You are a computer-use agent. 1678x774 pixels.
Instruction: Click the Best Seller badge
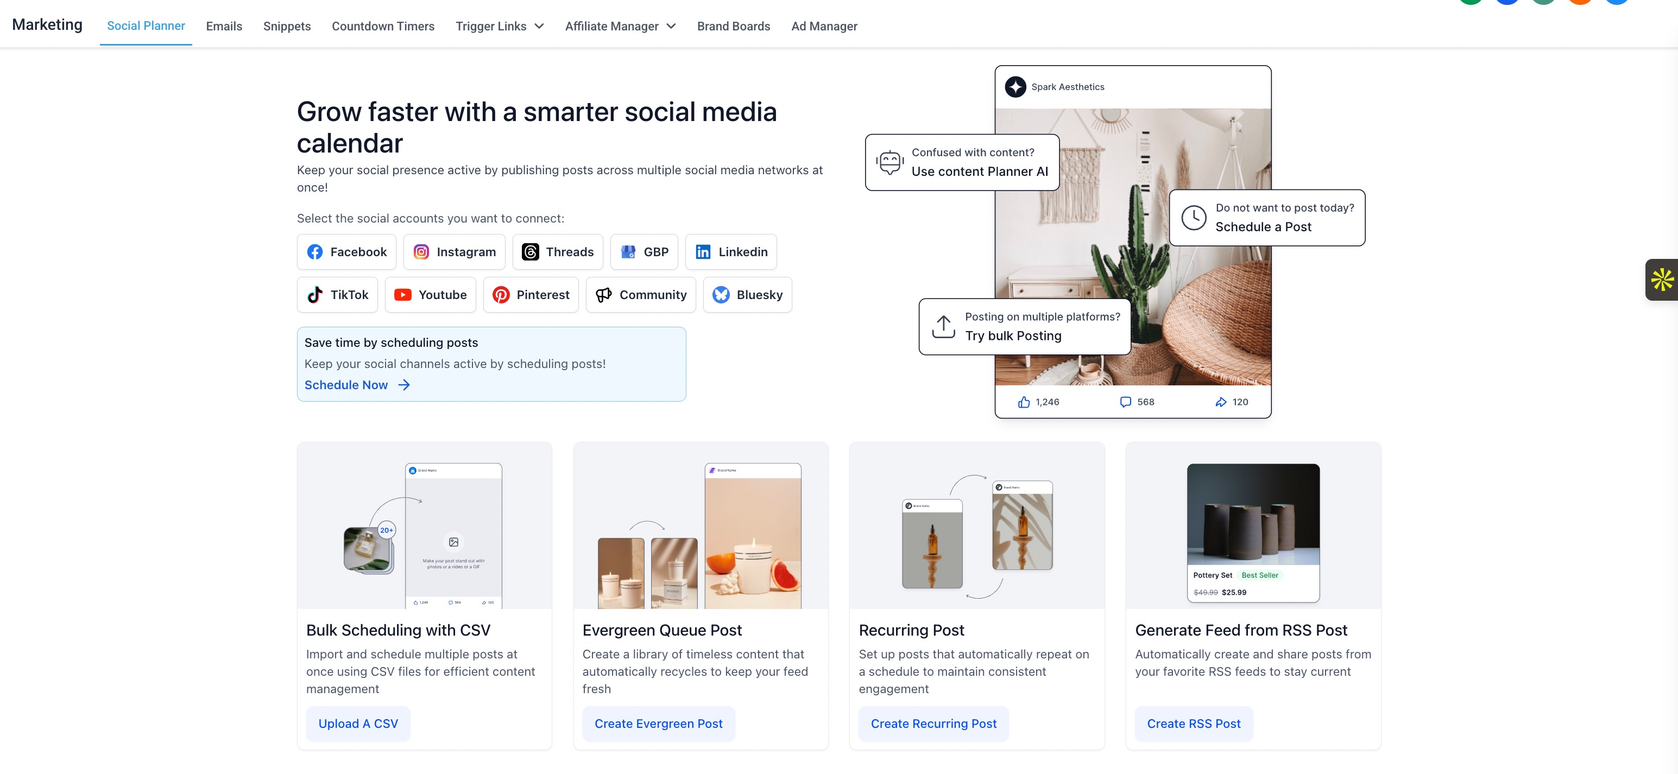(1259, 575)
